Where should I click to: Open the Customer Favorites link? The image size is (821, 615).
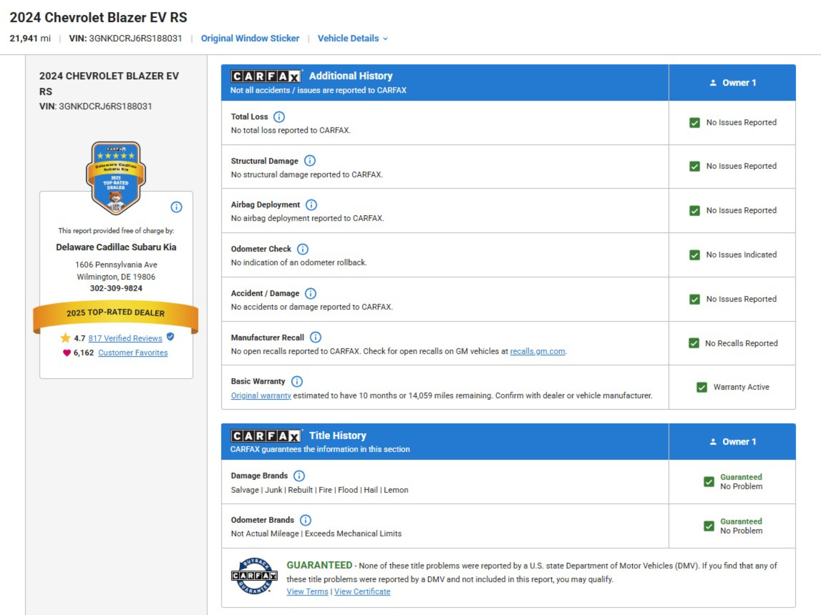click(133, 353)
